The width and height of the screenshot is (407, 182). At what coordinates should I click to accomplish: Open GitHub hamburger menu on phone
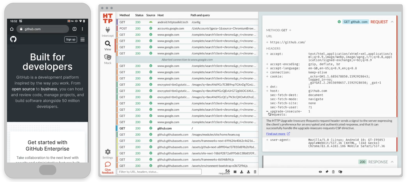click(x=82, y=39)
